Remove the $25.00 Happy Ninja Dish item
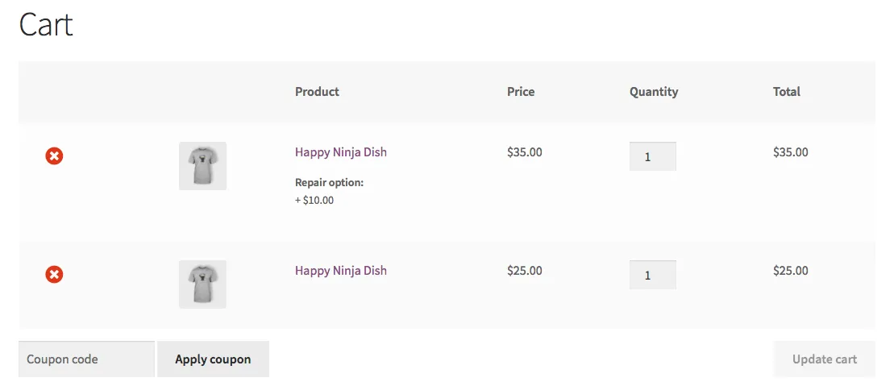894x386 pixels. point(54,275)
